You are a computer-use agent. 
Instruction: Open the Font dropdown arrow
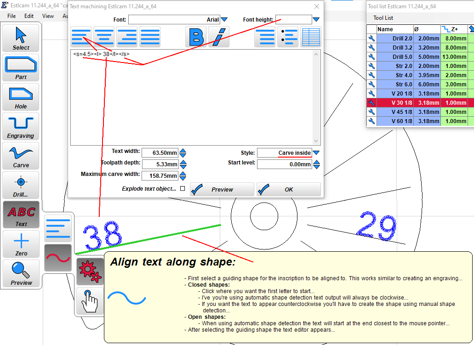click(x=224, y=20)
